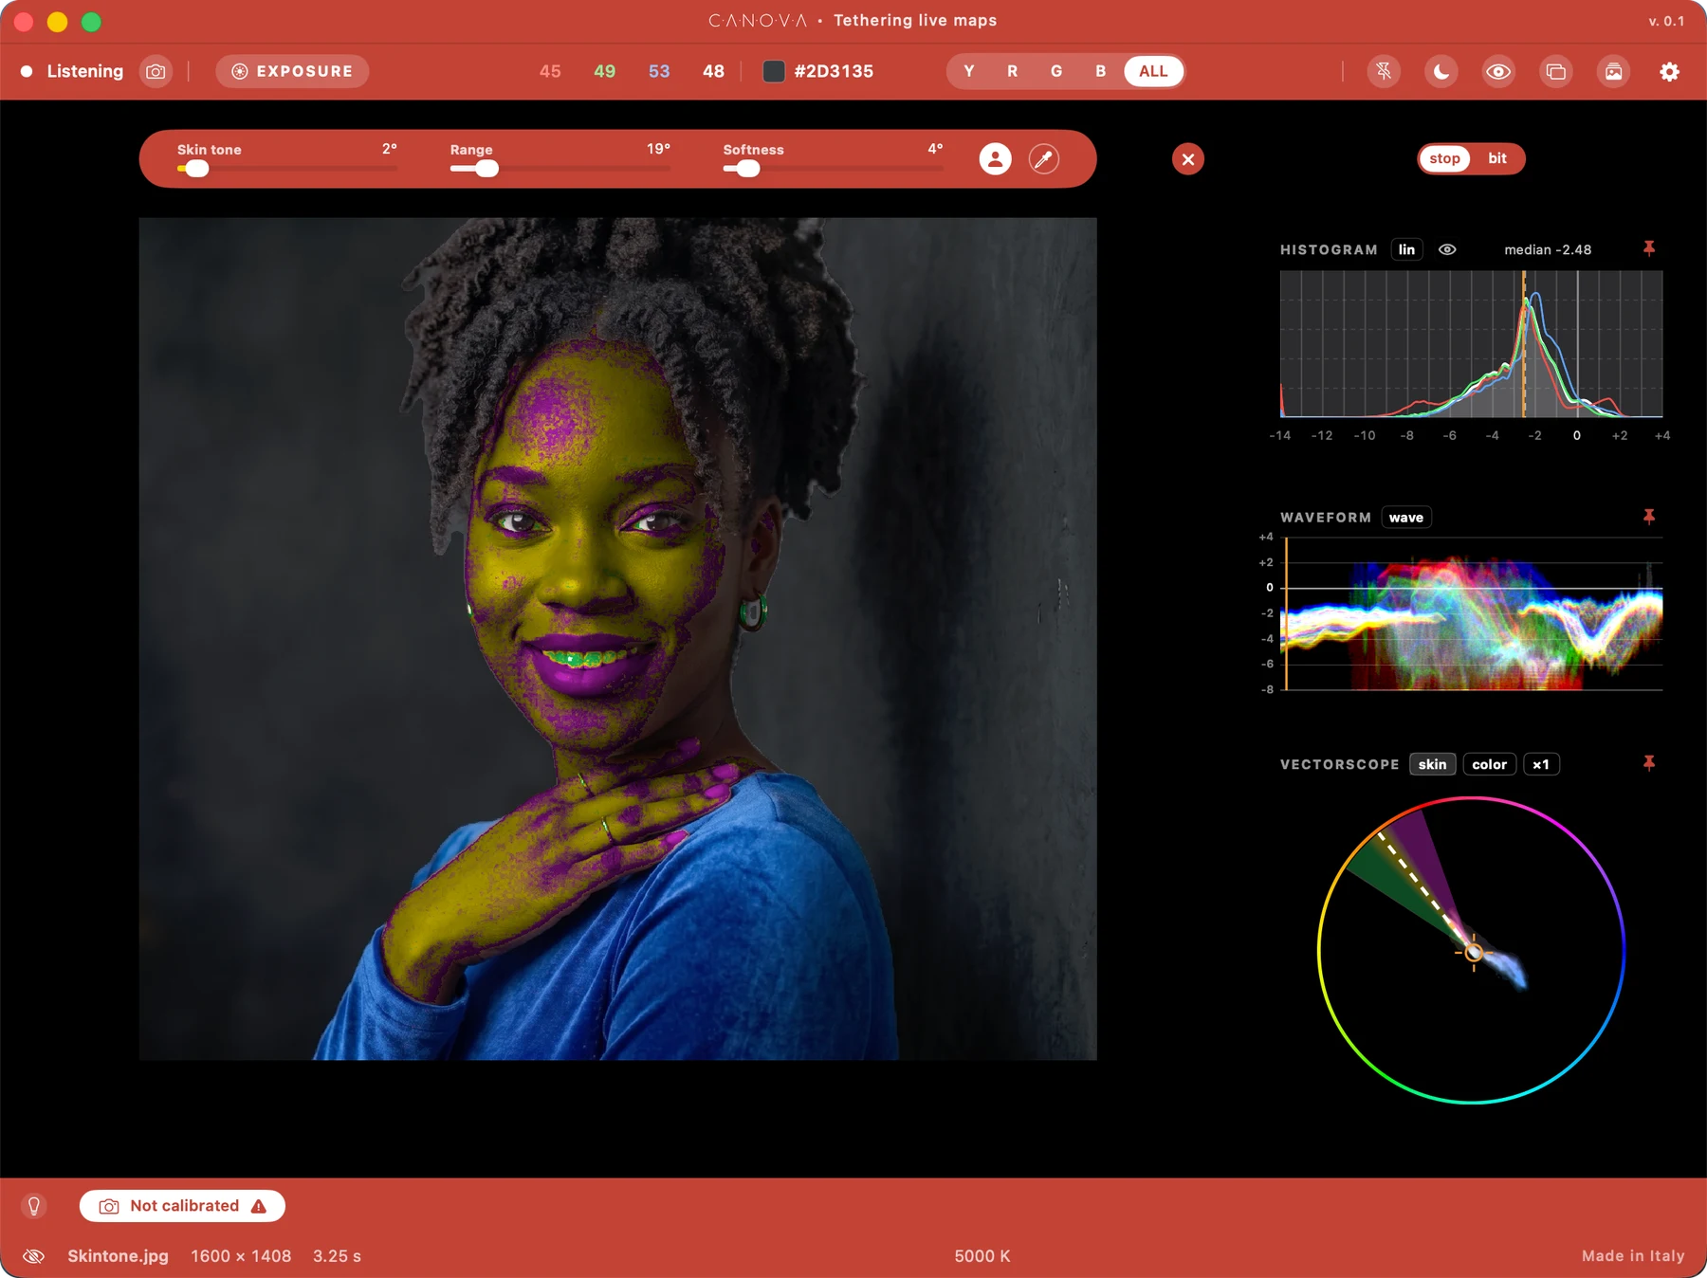1707x1278 pixels.
Task: Select the eyedropper picker tool
Action: point(1044,159)
